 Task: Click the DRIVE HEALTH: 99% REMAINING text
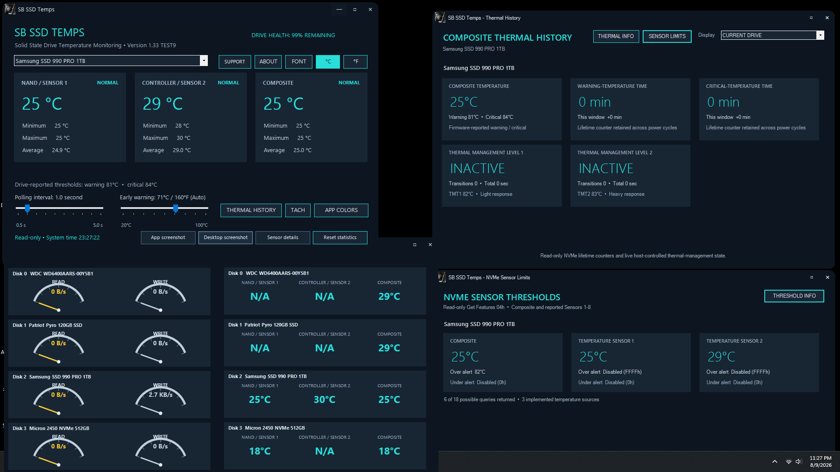coord(293,35)
